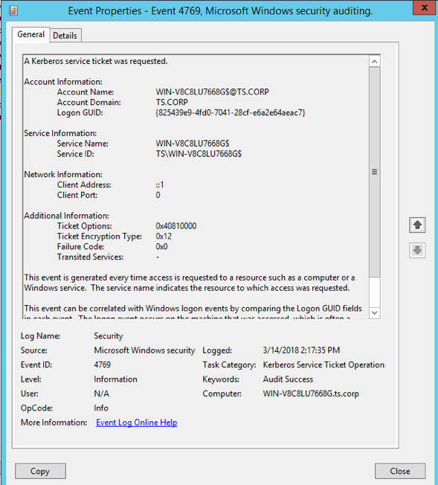The height and width of the screenshot is (485, 438).
Task: Show the next event with down arrow
Action: [417, 250]
